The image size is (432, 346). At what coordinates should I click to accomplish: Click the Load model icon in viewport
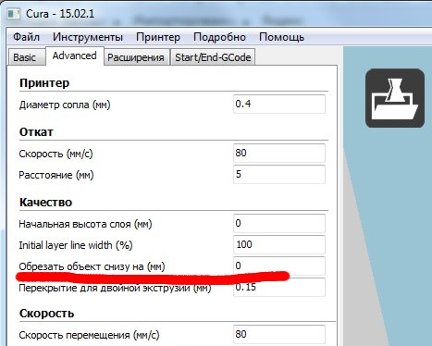395,98
